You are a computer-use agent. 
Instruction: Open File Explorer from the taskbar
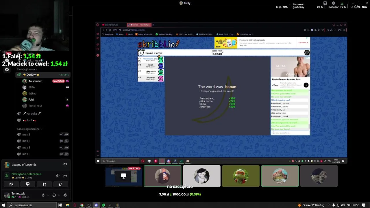coord(68,205)
